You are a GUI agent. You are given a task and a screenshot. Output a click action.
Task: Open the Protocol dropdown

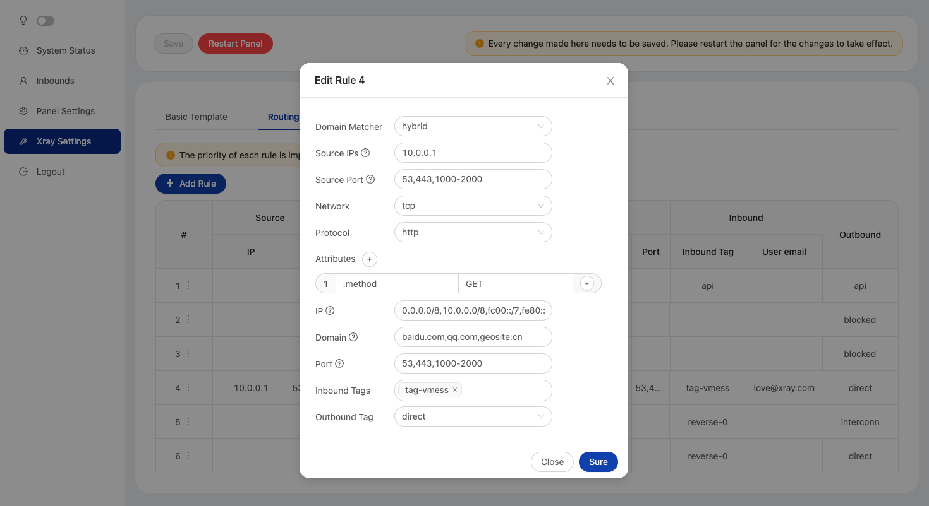(x=473, y=233)
